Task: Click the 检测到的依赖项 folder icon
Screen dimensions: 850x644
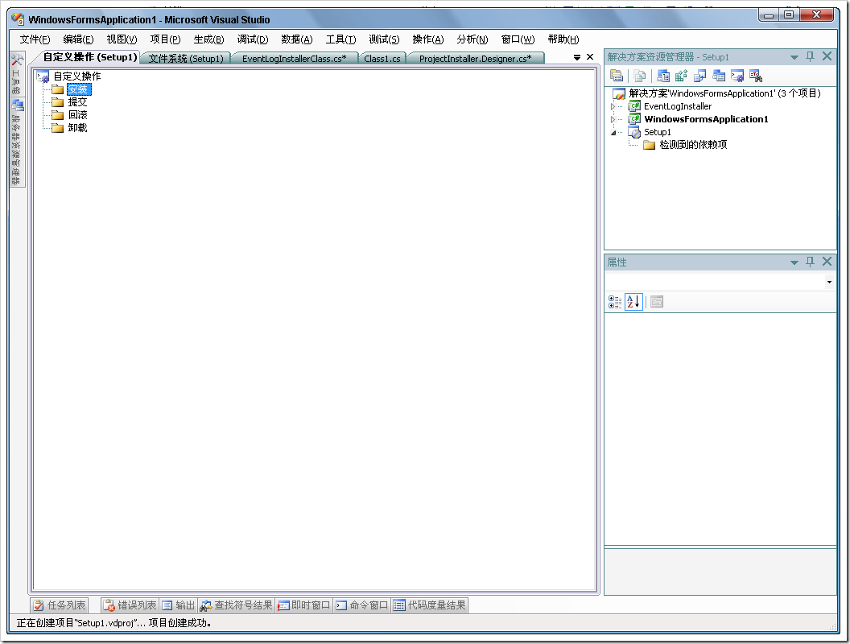Action: [650, 145]
